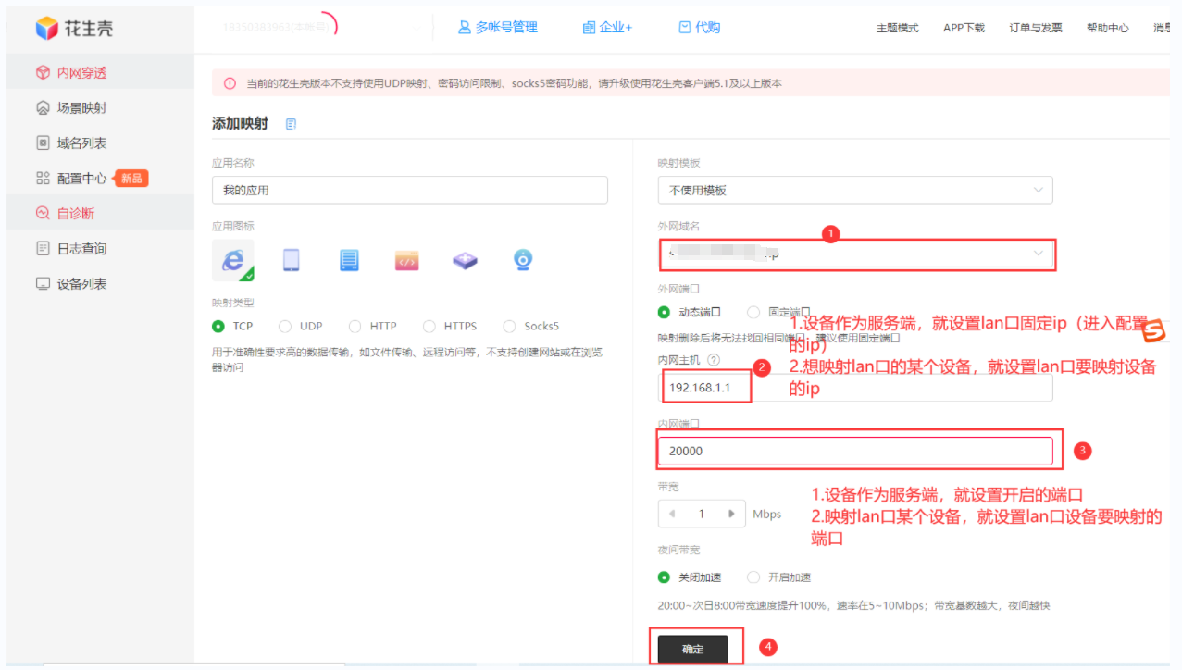Select the webcam application icon
The width and height of the screenshot is (1182, 670).
522,260
